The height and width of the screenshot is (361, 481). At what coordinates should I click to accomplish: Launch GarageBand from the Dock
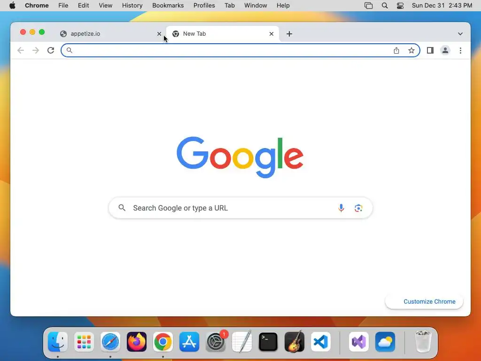tap(295, 342)
